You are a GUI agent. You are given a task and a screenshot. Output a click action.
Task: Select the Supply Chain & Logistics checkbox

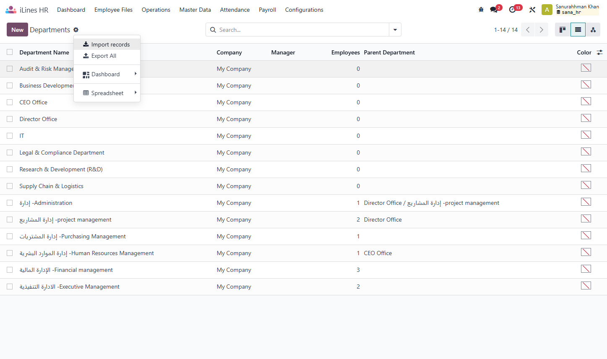click(10, 186)
